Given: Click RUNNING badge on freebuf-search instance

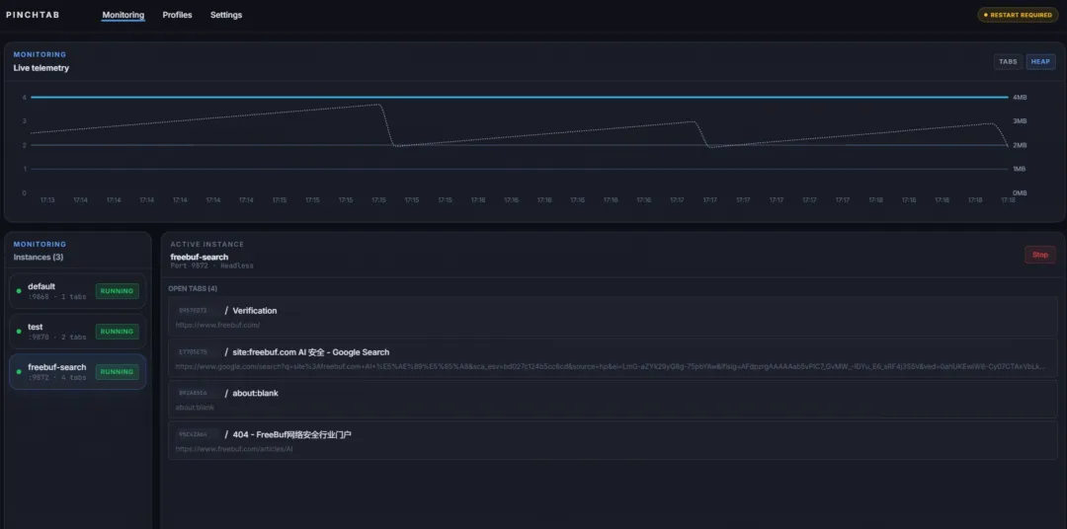Looking at the screenshot, I should pyautogui.click(x=117, y=372).
